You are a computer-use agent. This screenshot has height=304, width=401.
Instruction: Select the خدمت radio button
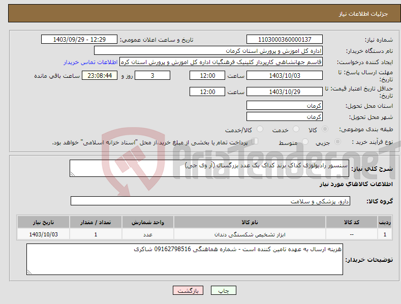[296, 129]
